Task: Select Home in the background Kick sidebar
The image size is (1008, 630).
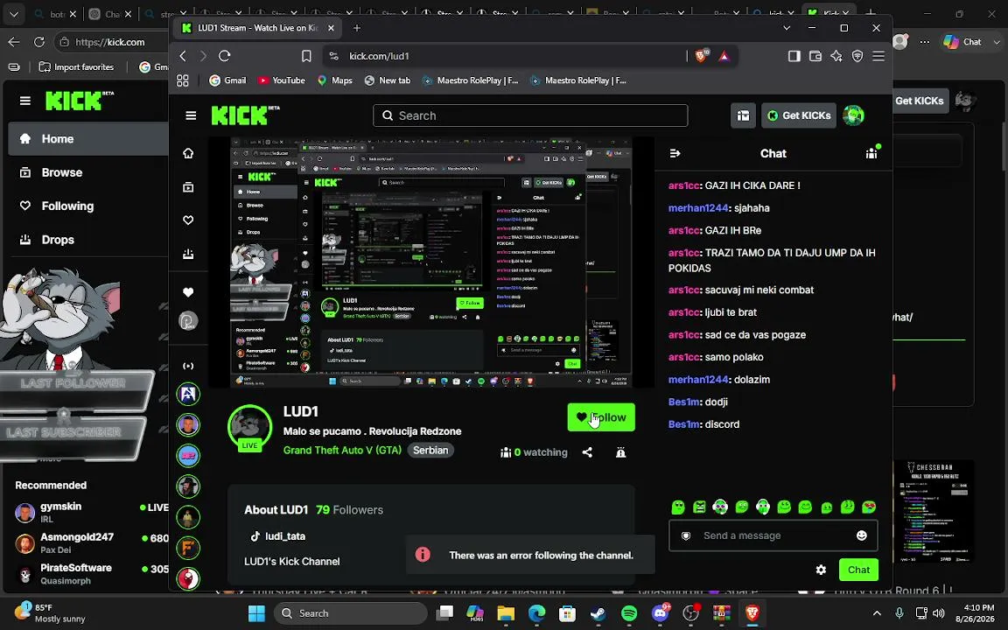Action: 88,139
